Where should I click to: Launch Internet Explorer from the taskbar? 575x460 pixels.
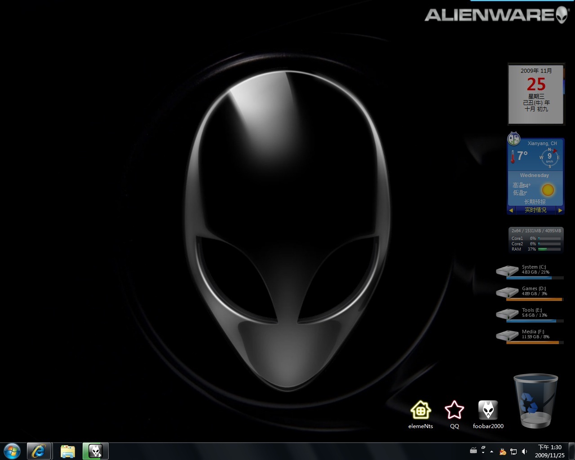[39, 451]
